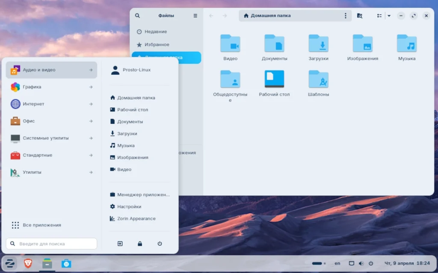Go forward in Files navigation
This screenshot has width=438, height=273.
(225, 16)
